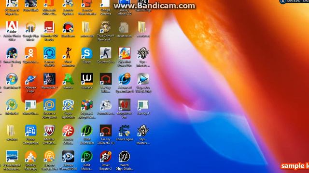Image resolution: width=309 pixels, height=173 pixels.
Task: Open the Bandicam recorder shortcut
Action: coord(68,29)
